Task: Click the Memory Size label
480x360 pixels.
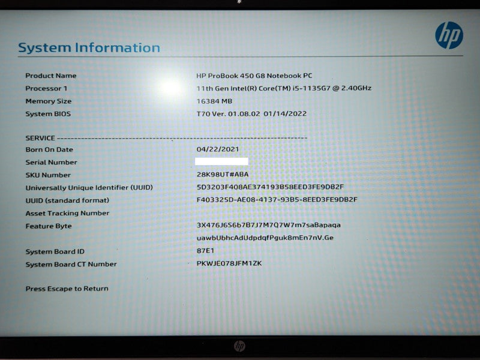Action: [49, 101]
